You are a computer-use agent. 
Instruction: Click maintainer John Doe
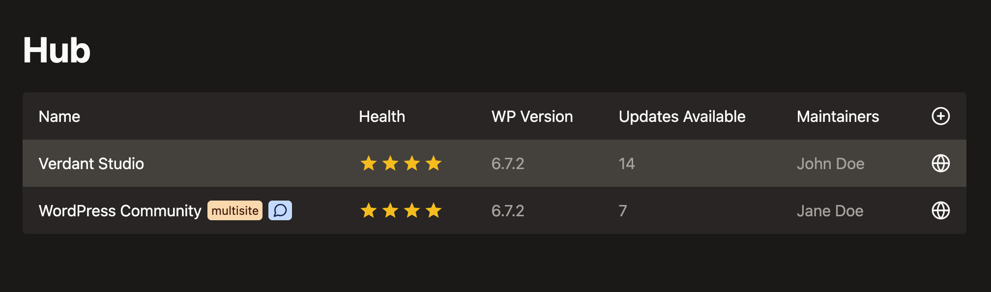pos(831,164)
